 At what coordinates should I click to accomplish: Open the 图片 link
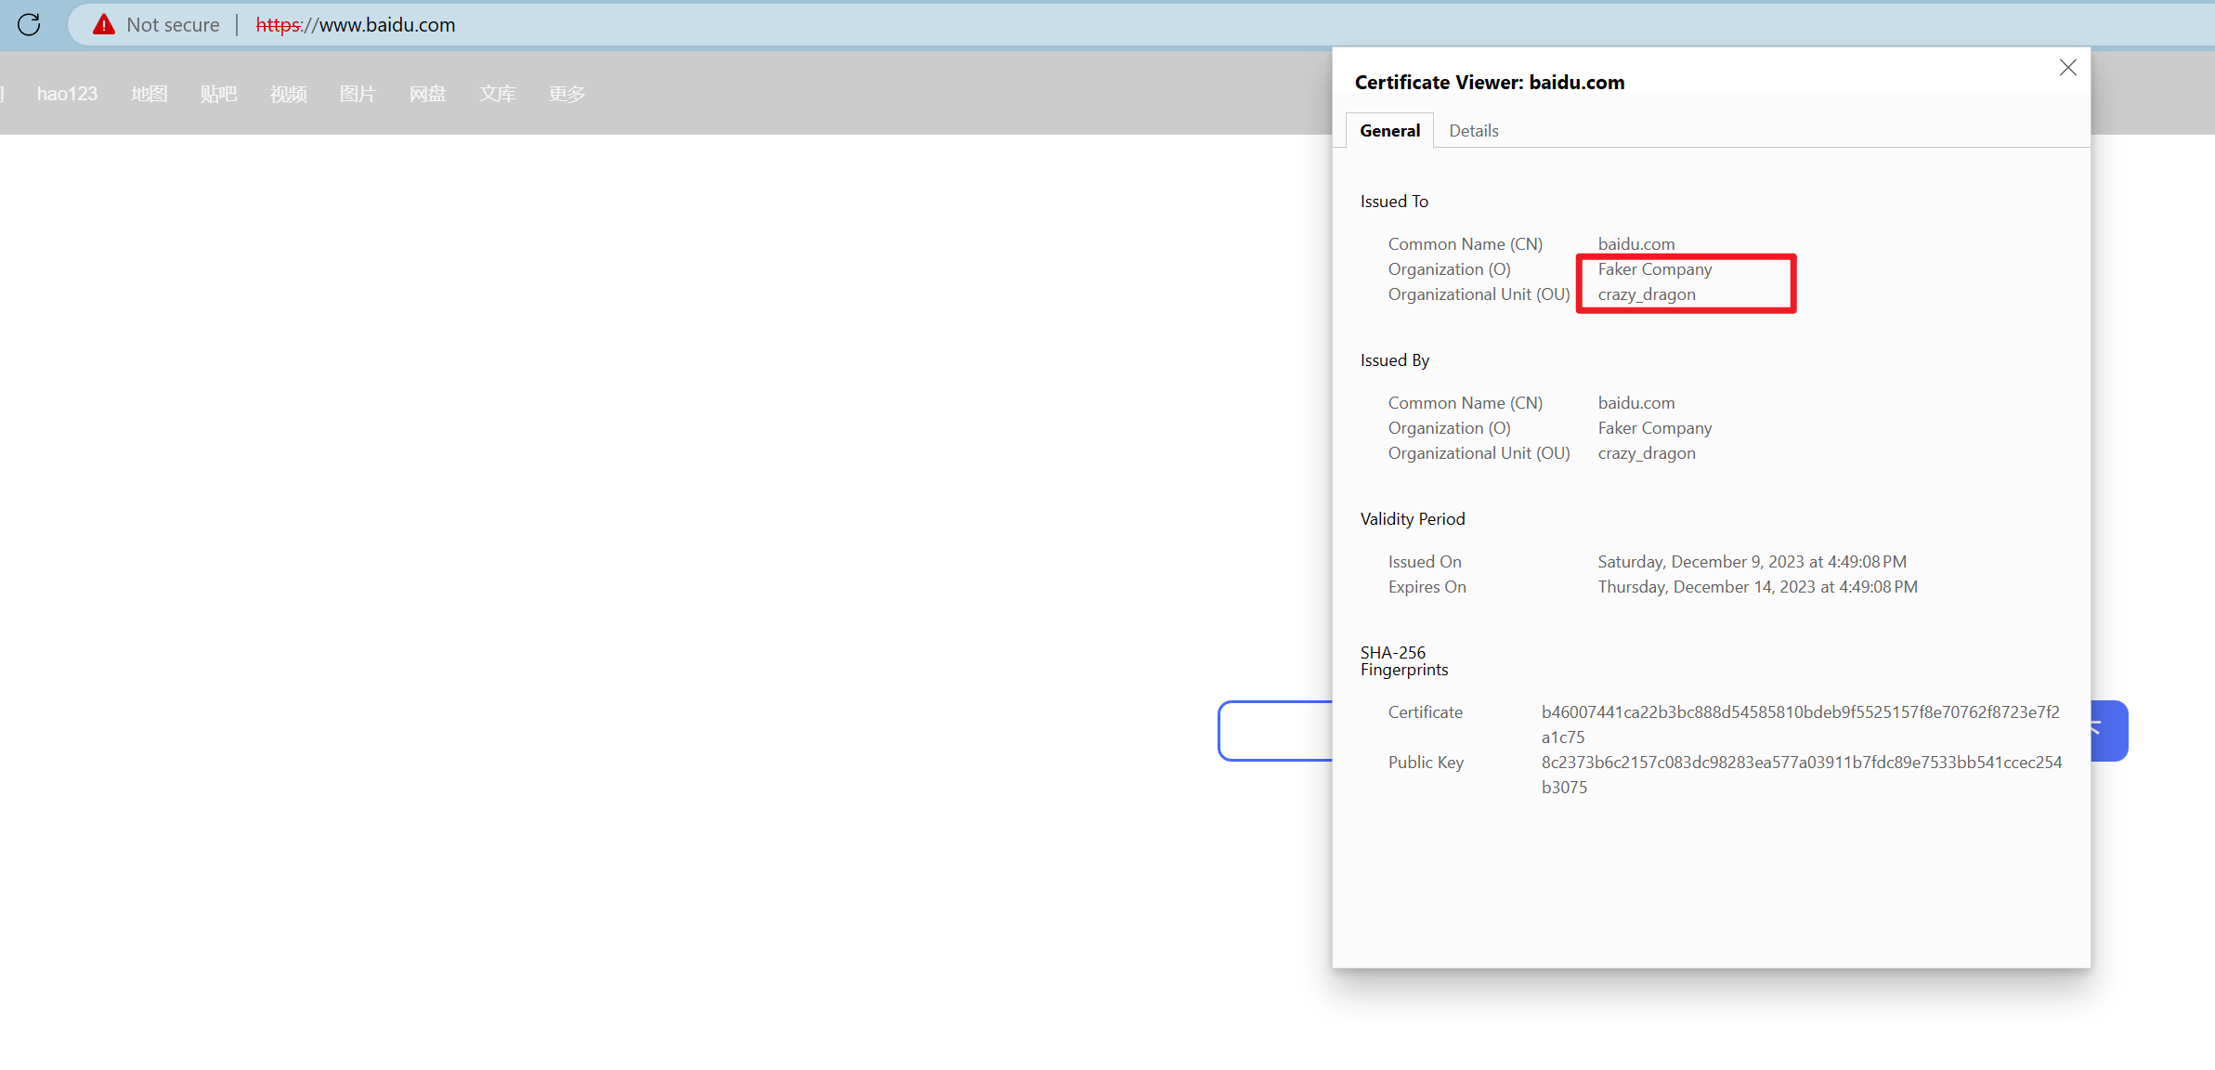[358, 94]
